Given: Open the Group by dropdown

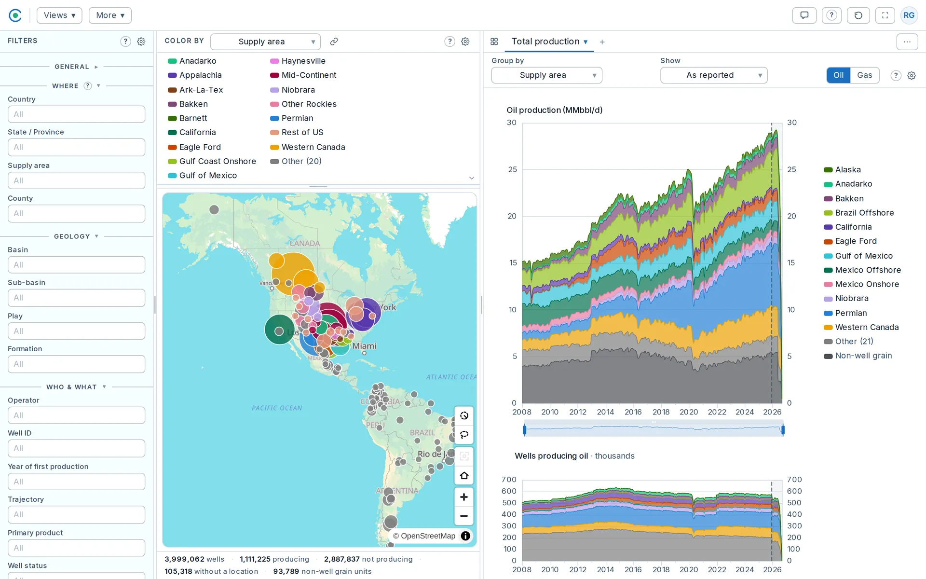Looking at the screenshot, I should pyautogui.click(x=546, y=75).
